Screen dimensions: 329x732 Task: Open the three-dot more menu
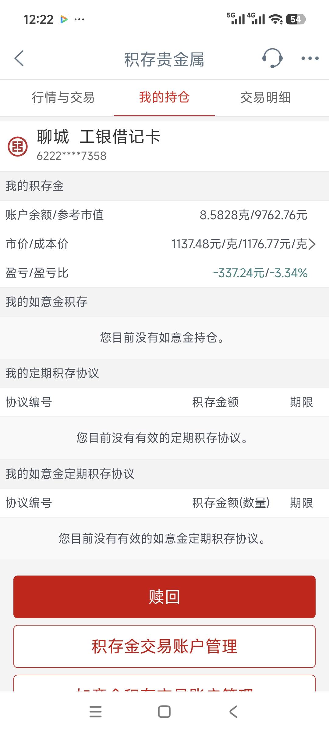pyautogui.click(x=310, y=58)
